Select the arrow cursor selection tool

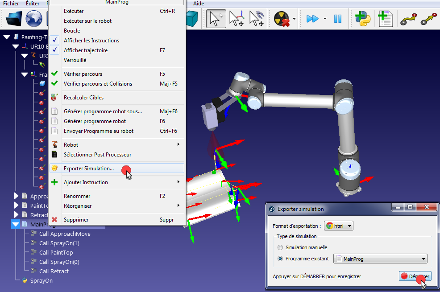(x=216, y=18)
